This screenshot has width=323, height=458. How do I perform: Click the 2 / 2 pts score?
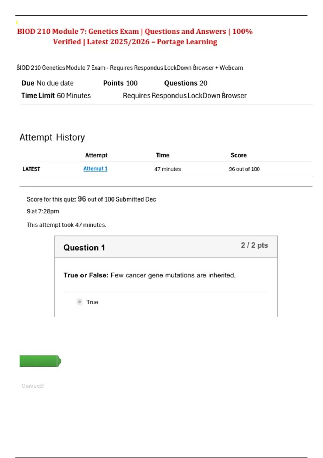click(x=254, y=245)
